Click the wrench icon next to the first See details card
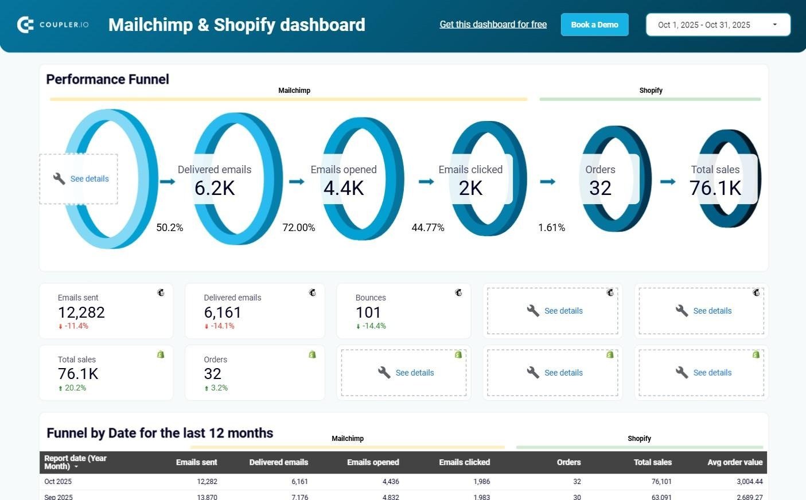This screenshot has width=806, height=500. (532, 310)
